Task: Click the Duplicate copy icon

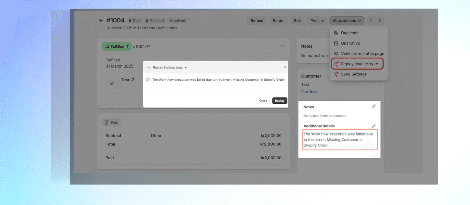Action: tap(336, 33)
